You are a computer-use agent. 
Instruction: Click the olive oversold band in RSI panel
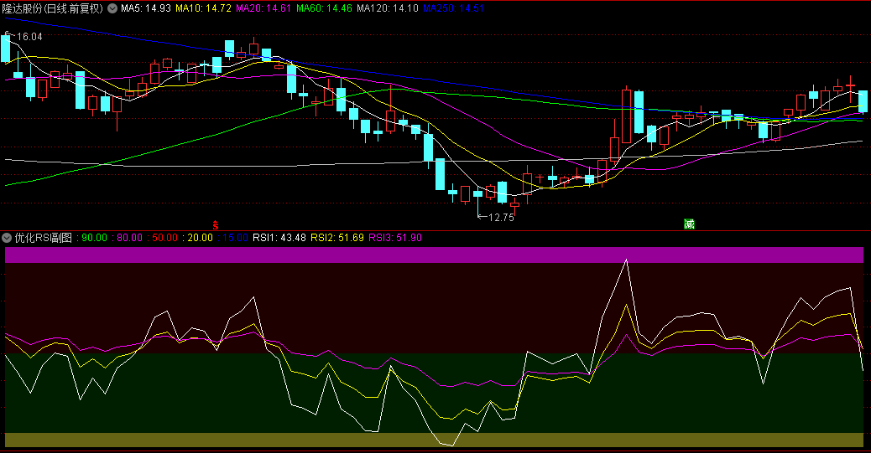pos(435,440)
